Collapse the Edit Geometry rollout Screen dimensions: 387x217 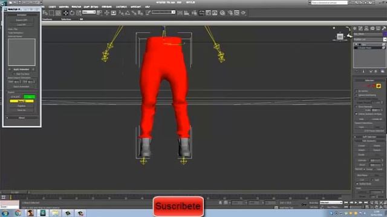[x=369, y=141]
